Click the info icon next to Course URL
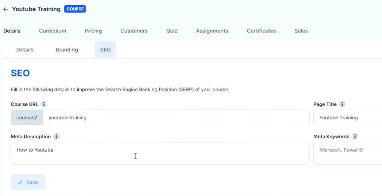This screenshot has width=382, height=196. tap(44, 104)
